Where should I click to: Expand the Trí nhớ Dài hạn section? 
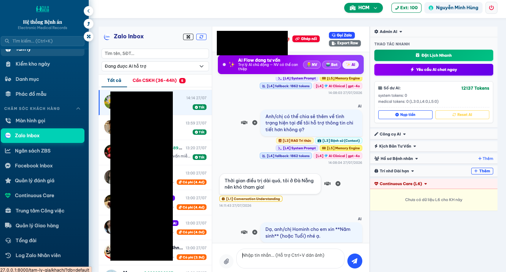(x=394, y=171)
